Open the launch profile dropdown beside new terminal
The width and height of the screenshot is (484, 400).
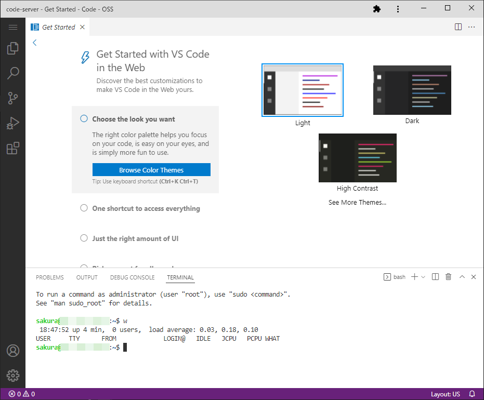pos(423,277)
